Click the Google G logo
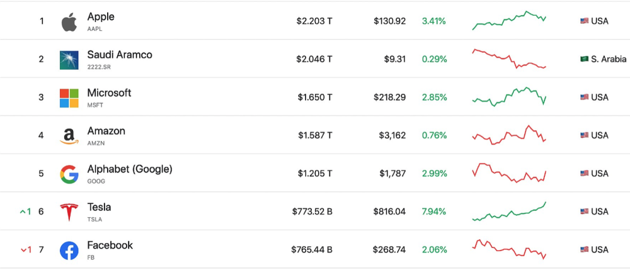This screenshot has height=270, width=630. click(x=69, y=174)
